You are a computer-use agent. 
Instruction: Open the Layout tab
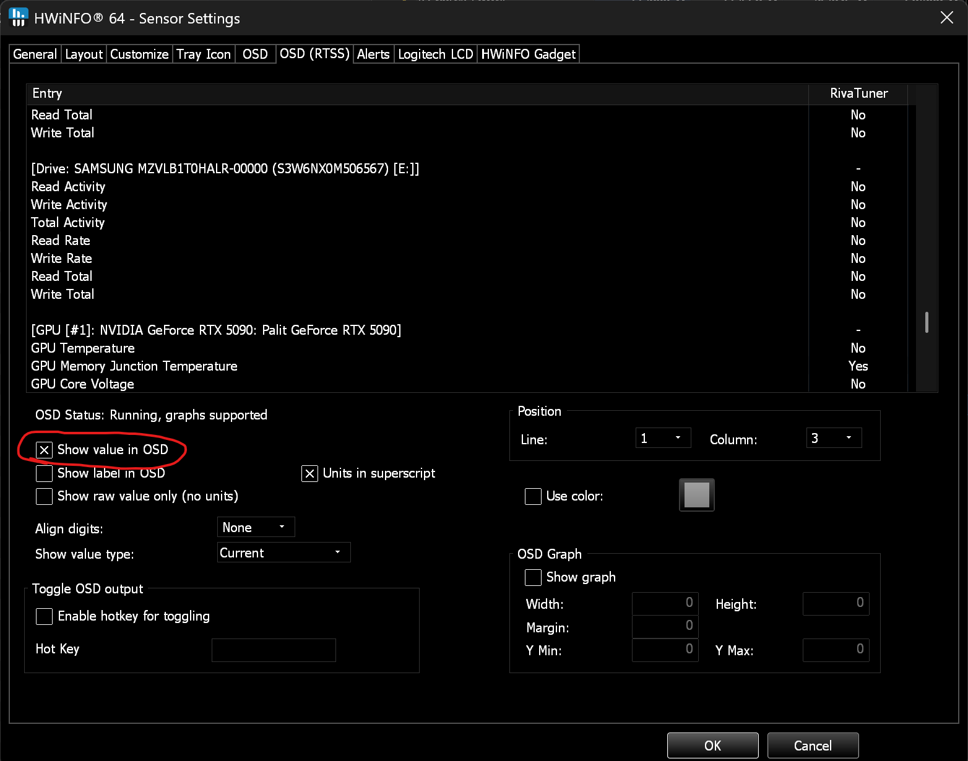click(x=84, y=54)
